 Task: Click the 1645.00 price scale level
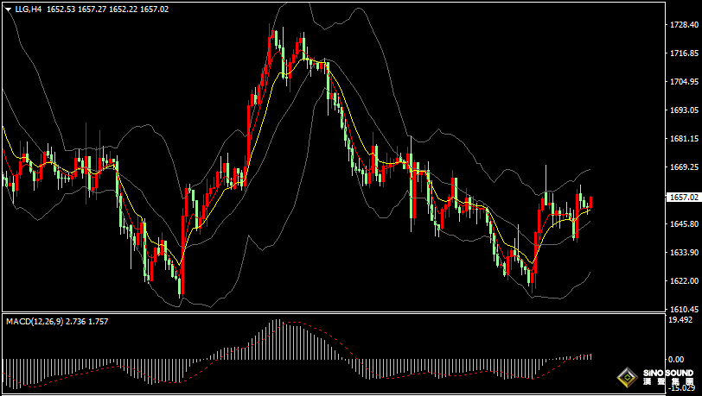[x=683, y=224]
